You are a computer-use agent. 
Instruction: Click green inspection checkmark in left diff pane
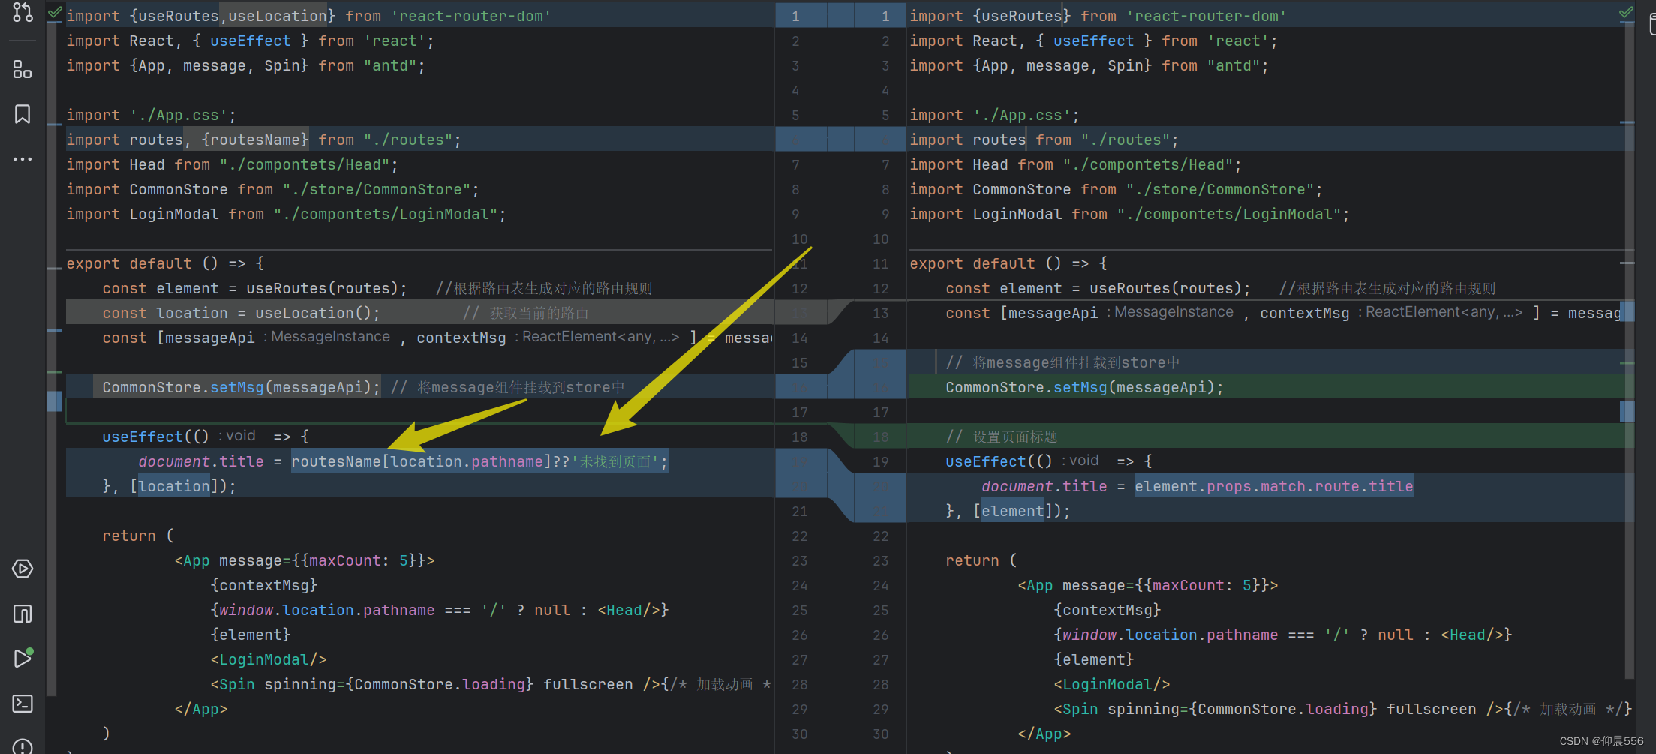coord(55,12)
